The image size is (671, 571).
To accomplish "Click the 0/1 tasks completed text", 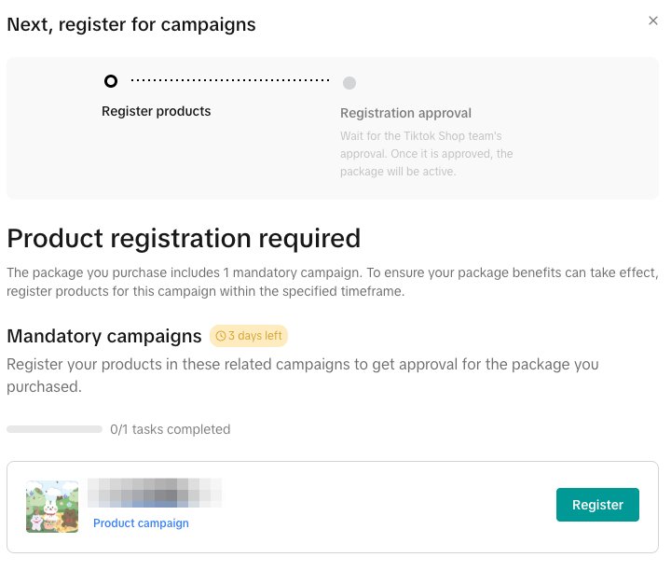I will pos(170,429).
